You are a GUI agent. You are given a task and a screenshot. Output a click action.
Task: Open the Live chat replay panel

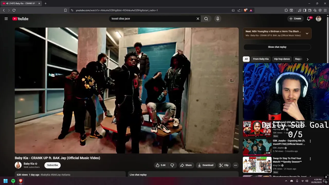pos(183,174)
